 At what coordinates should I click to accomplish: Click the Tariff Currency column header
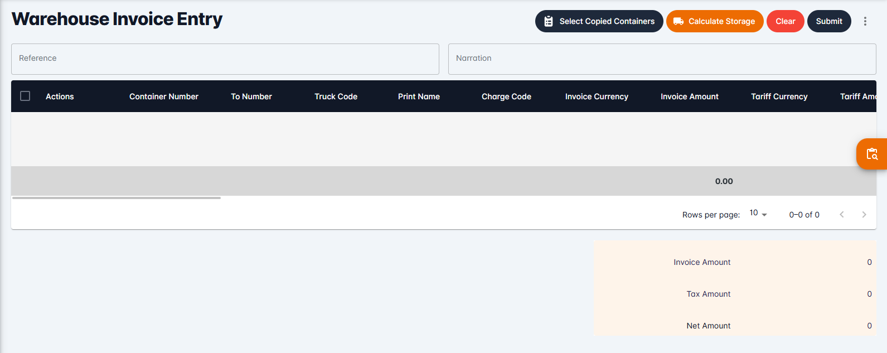point(779,96)
